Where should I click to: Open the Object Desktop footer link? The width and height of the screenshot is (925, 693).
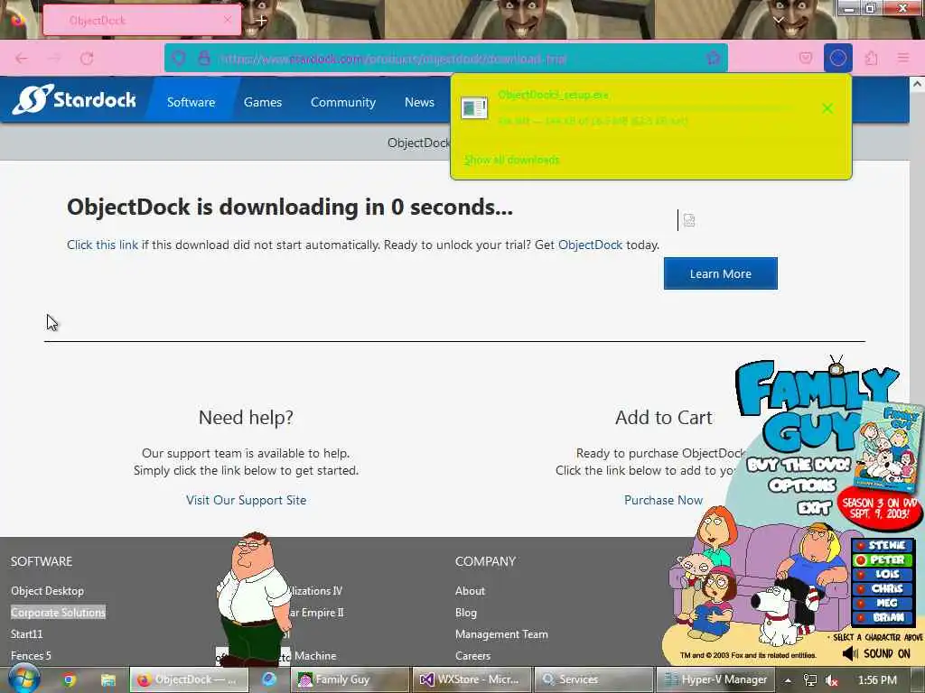click(47, 590)
